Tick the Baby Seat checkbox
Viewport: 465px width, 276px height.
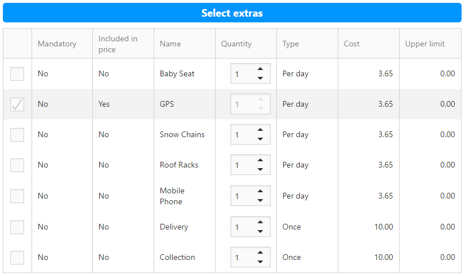[x=17, y=74]
